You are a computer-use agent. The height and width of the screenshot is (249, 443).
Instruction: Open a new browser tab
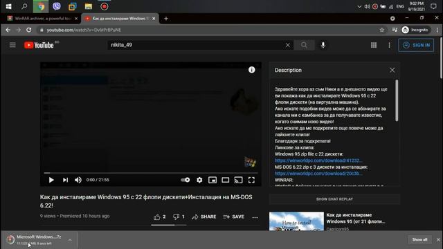(x=166, y=19)
